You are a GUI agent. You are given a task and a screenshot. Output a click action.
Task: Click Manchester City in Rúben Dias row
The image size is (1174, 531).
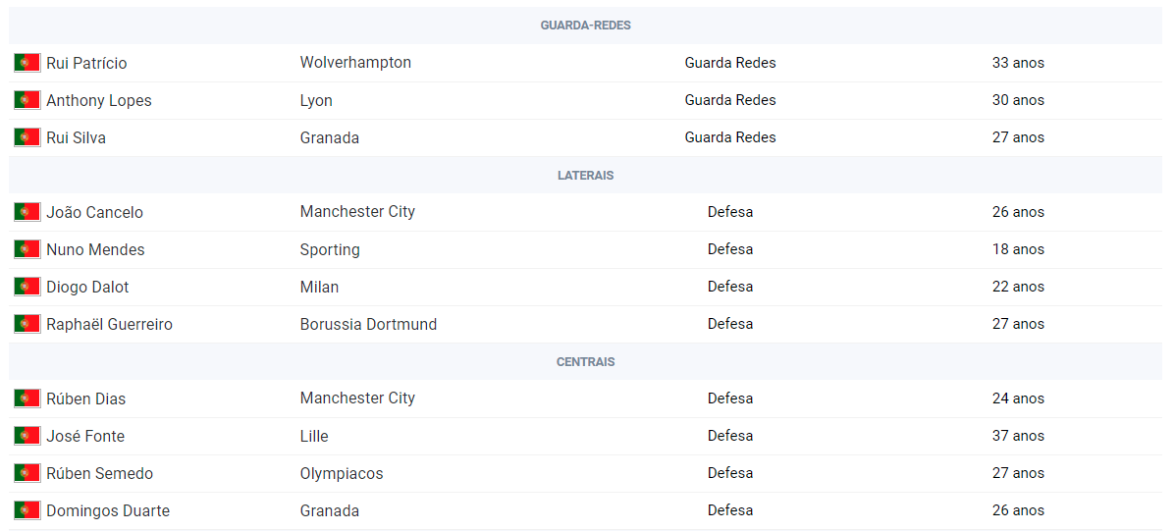[x=357, y=398]
